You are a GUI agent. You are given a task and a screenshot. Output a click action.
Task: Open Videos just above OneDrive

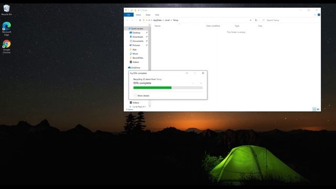(x=135, y=62)
